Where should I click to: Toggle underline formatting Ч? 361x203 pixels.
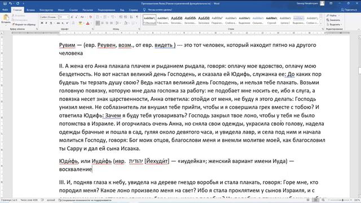pos(51,23)
